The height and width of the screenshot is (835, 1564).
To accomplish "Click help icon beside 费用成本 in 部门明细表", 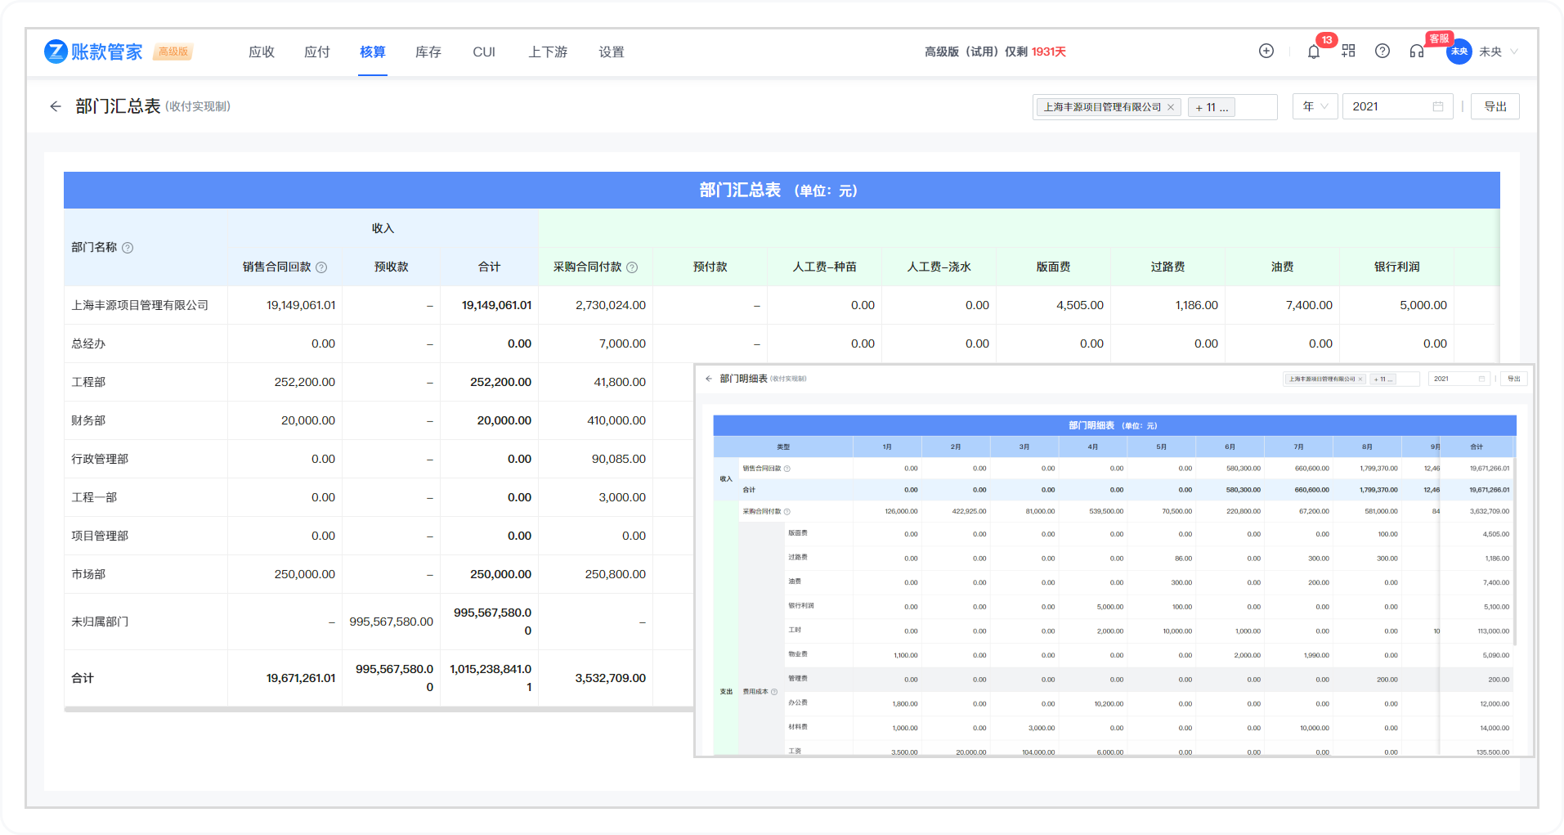I will (774, 692).
